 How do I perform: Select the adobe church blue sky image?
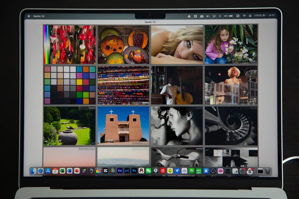point(123,126)
